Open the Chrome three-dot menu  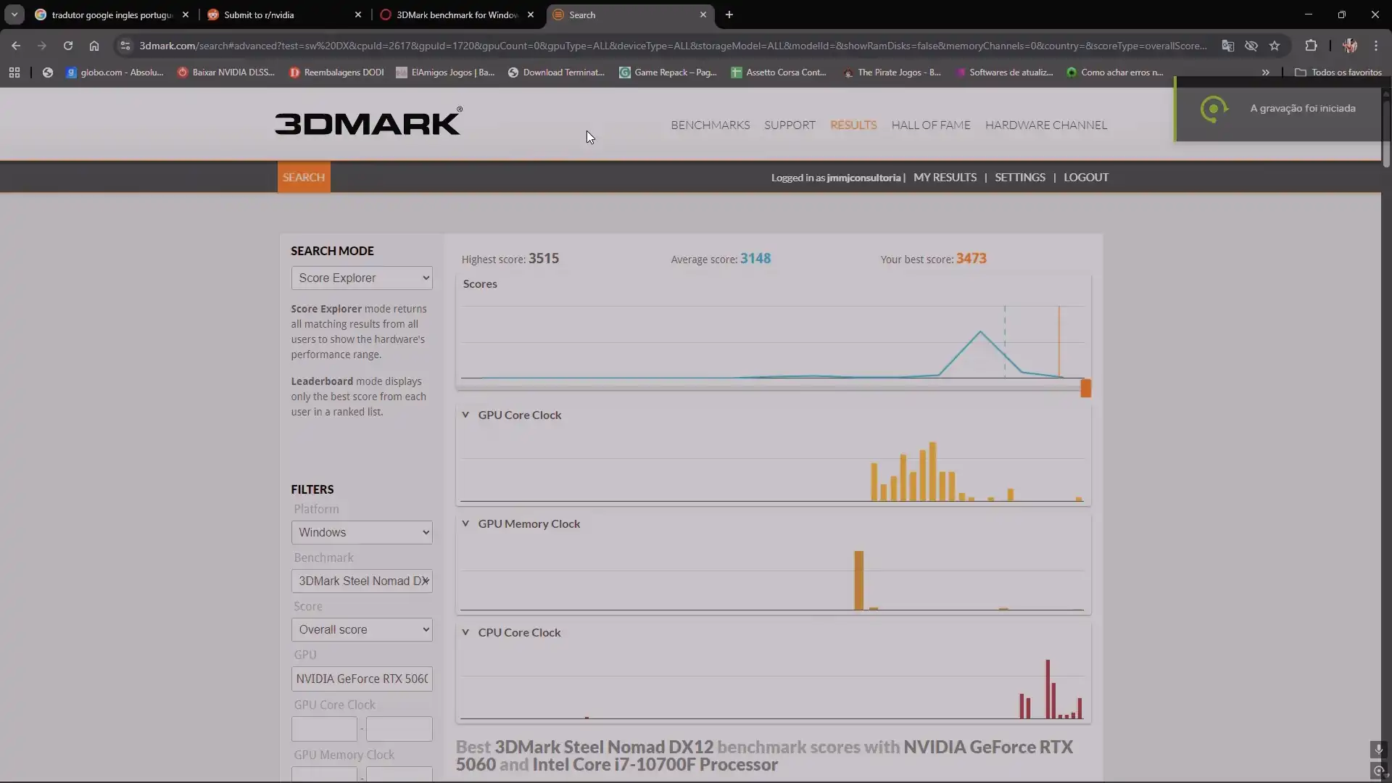coord(1376,46)
